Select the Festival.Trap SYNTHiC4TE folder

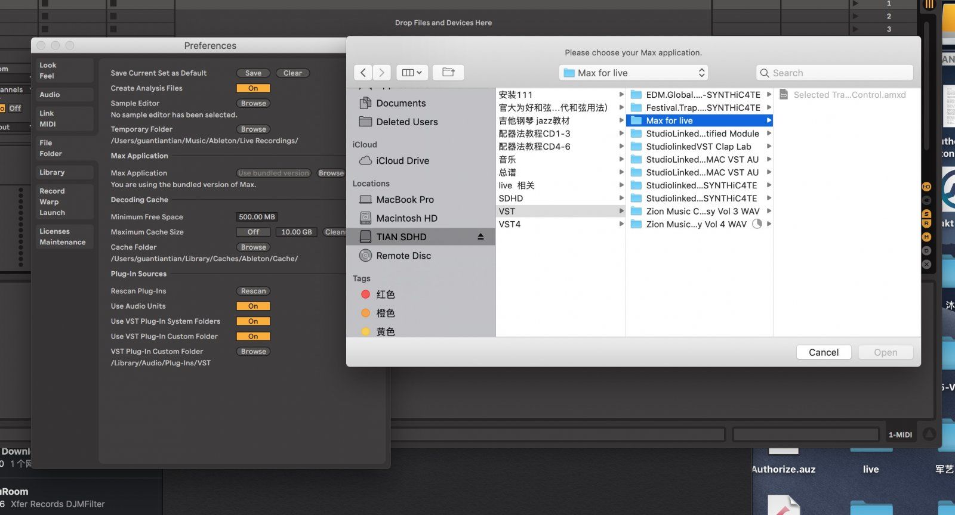700,107
